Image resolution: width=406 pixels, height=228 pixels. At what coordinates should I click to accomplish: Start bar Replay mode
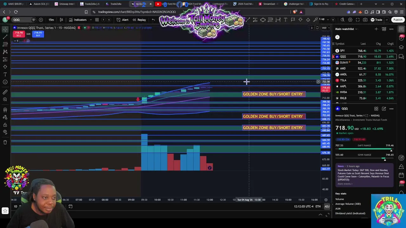pyautogui.click(x=139, y=20)
